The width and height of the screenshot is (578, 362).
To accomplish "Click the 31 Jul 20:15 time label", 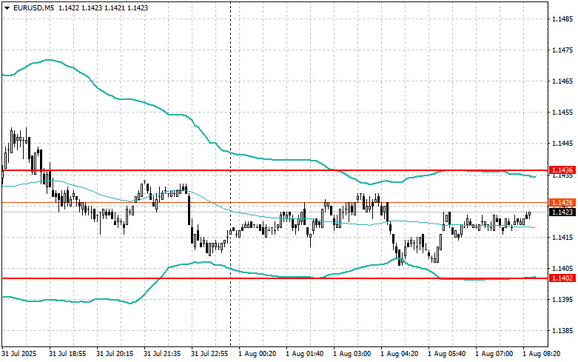I will click(x=115, y=354).
